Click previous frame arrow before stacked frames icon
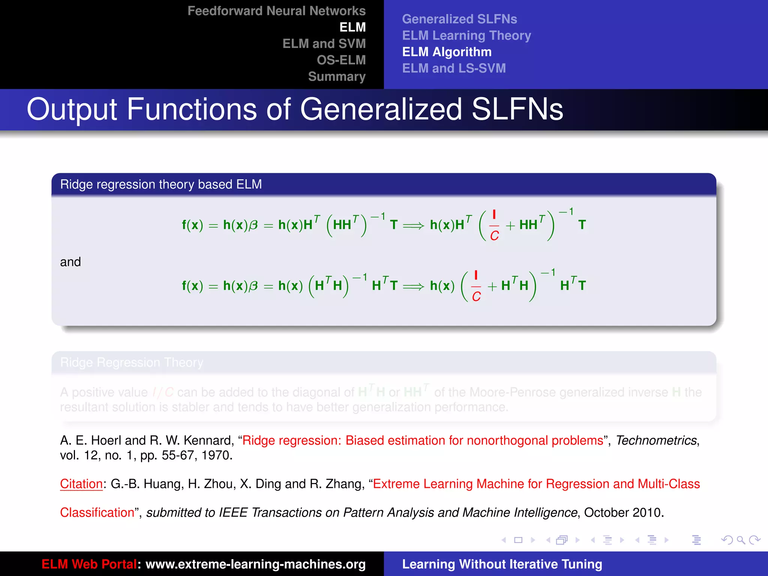The width and height of the screenshot is (768, 576). coord(548,540)
